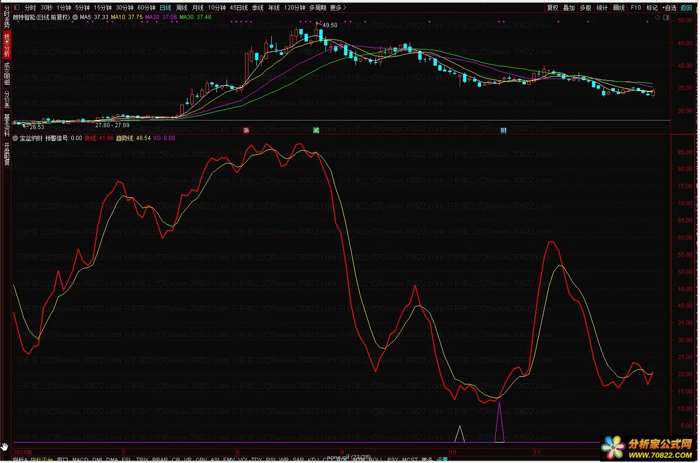The width and height of the screenshot is (700, 463).
Task: Toggle the side panel icon beside 分时
Action: 17,8
